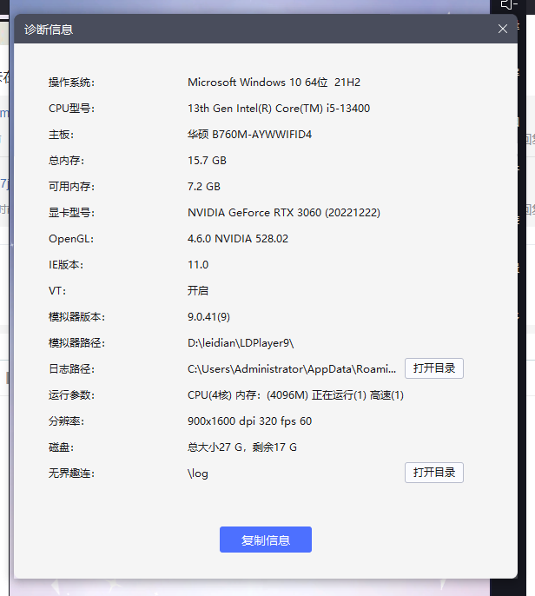Click the total memory value 15.7 GB
The width and height of the screenshot is (535, 596).
tap(207, 161)
